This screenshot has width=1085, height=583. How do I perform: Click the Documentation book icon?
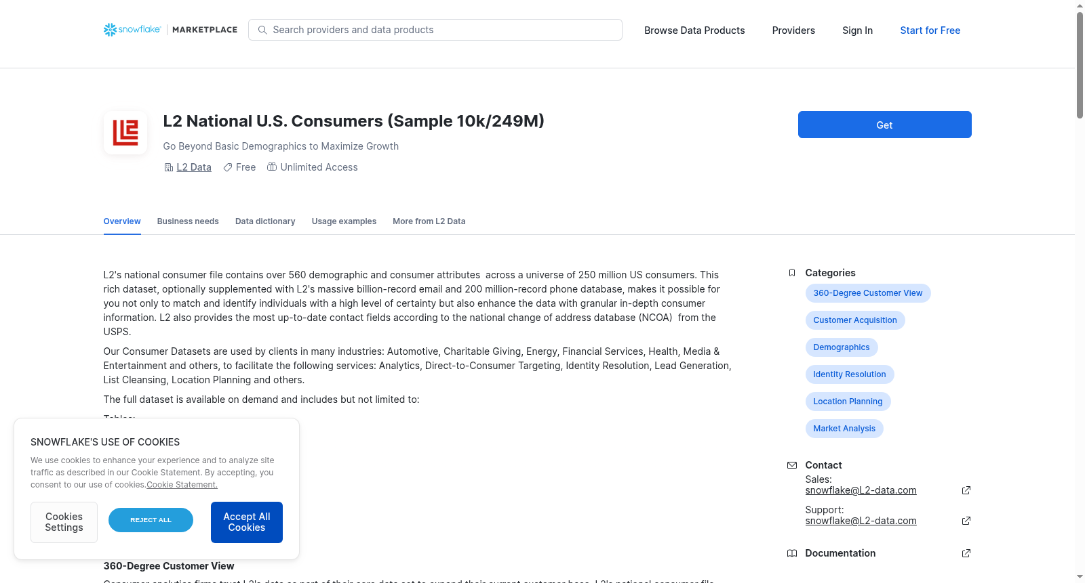tap(792, 553)
